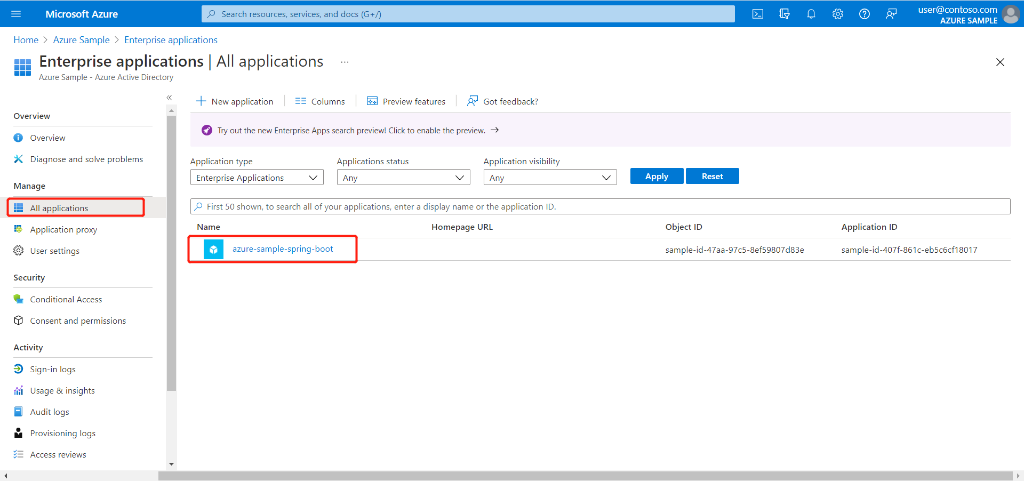This screenshot has width=1024, height=481.
Task: Expand the Application visibility dropdown
Action: coord(550,177)
